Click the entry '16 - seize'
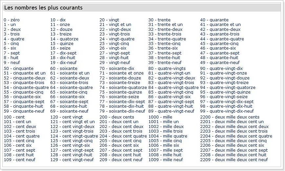The height and width of the screenshot is (171, 285). (60, 48)
